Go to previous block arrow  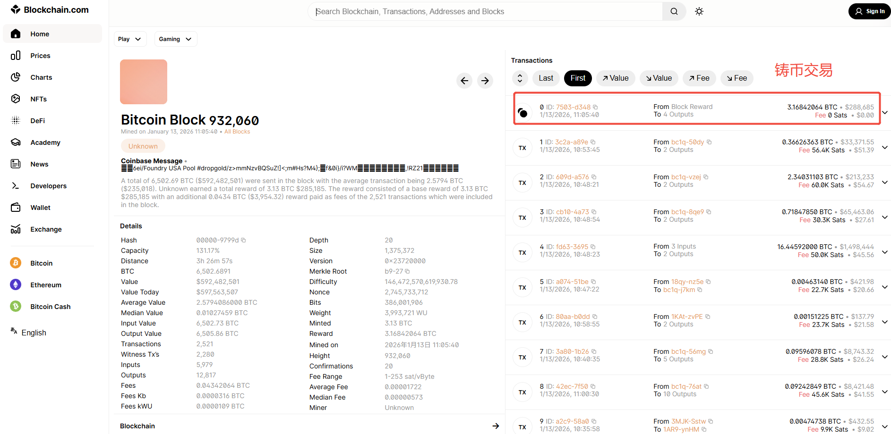[464, 81]
